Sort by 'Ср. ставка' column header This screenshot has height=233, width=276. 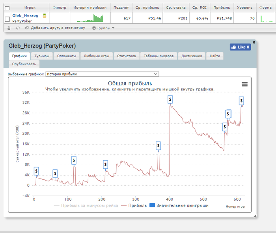click(176, 8)
